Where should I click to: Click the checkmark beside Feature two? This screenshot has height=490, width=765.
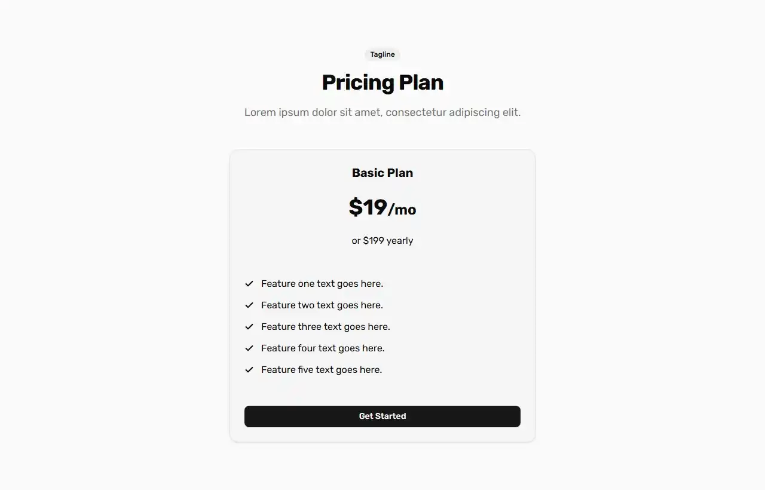coord(249,305)
